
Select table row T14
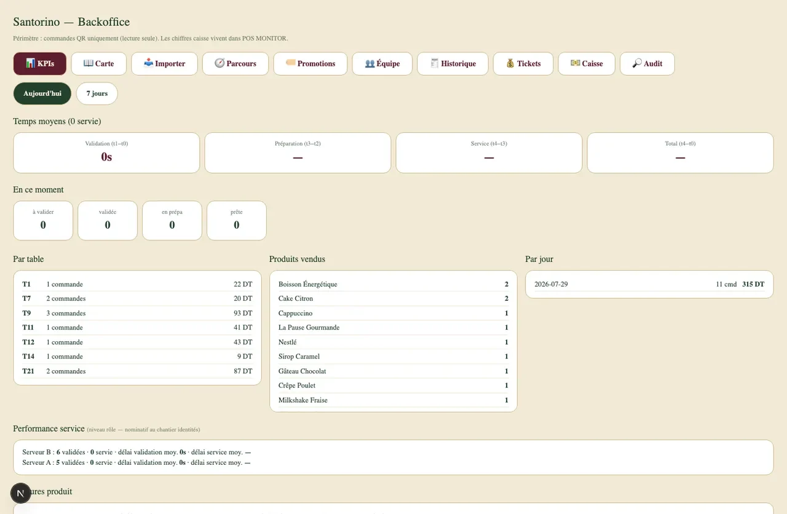coord(137,356)
